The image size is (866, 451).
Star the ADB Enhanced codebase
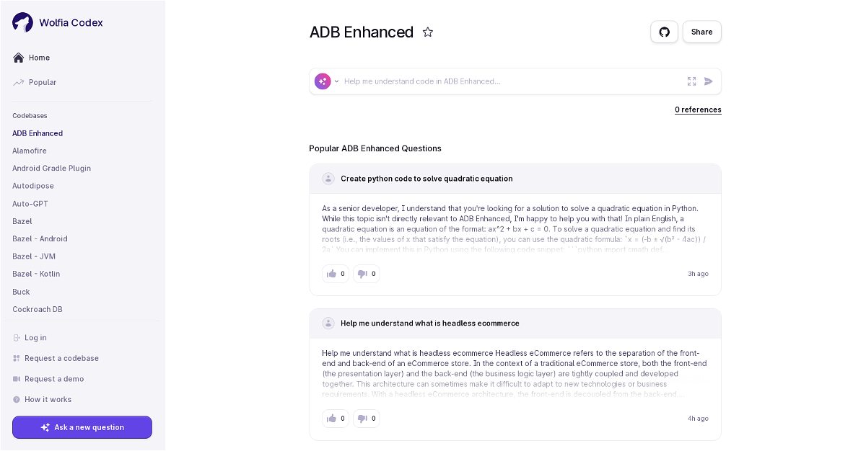428,32
